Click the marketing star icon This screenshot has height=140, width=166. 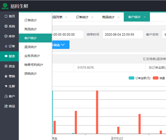(x=6, y=76)
